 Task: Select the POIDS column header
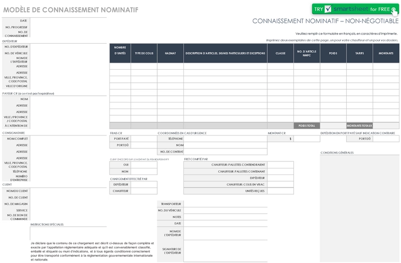(333, 53)
